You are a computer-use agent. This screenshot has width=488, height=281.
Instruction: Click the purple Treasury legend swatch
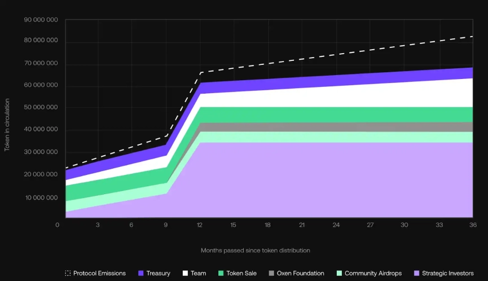coord(141,273)
